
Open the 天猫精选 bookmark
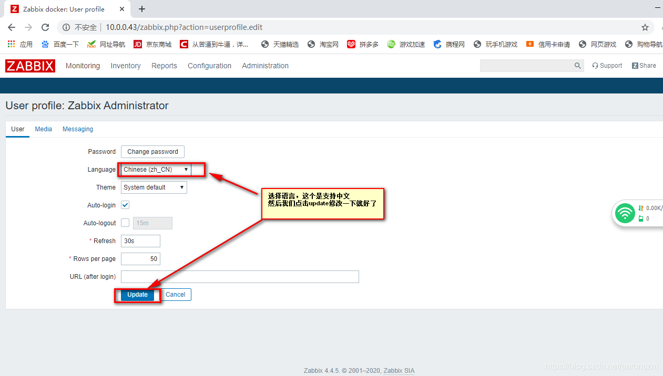click(x=280, y=44)
